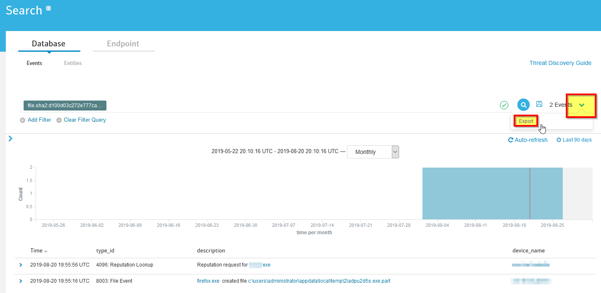This screenshot has height=293, width=601.
Task: Expand the green chevron next to 2 Events
Action: 582,105
